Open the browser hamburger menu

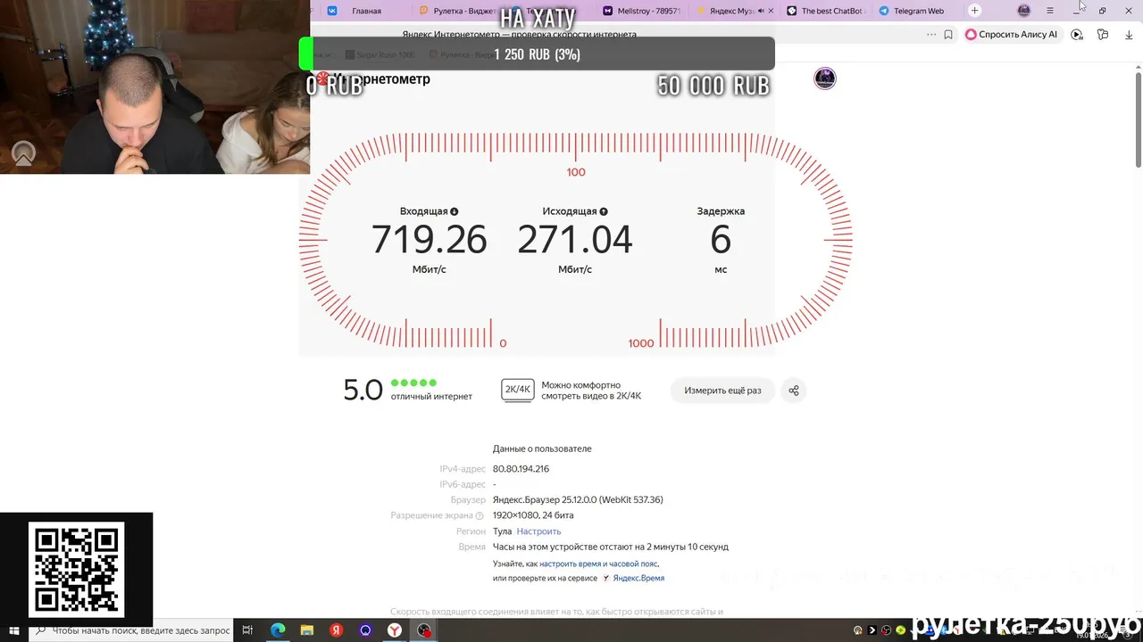1050,11
